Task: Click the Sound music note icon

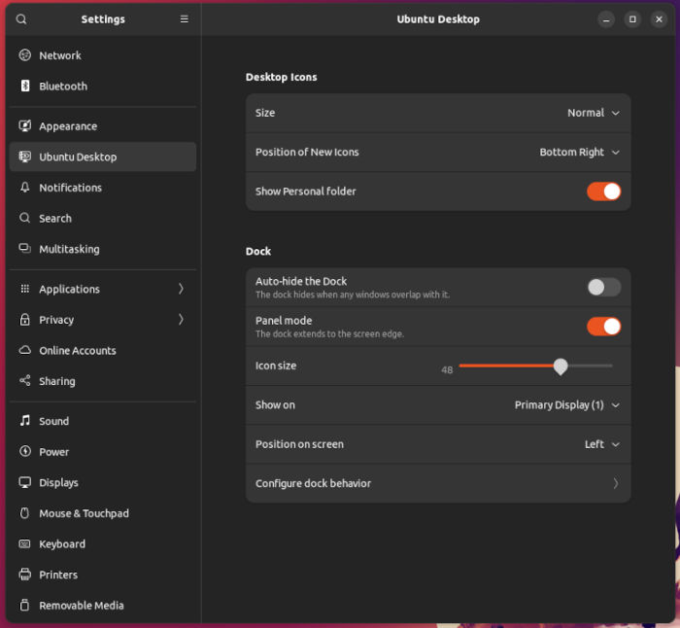Action: coord(24,421)
